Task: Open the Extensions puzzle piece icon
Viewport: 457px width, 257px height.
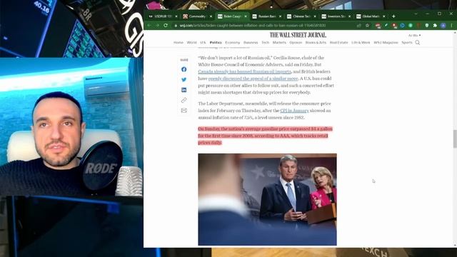Action: [435, 26]
